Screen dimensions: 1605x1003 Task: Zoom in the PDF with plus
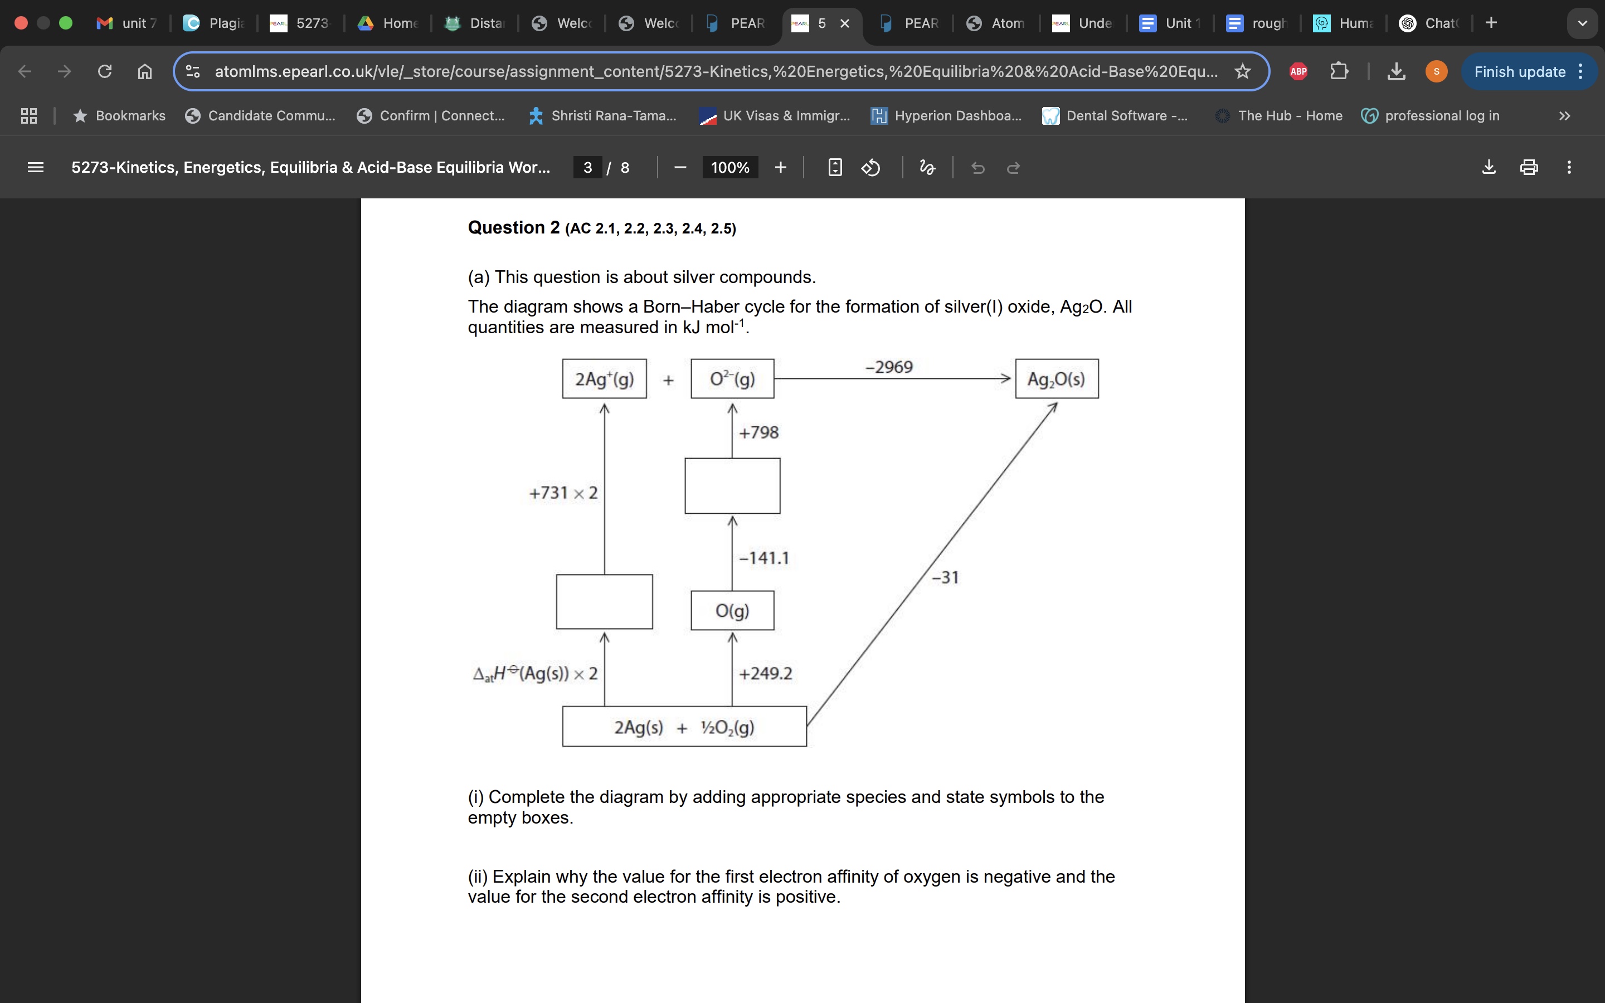[x=781, y=167]
